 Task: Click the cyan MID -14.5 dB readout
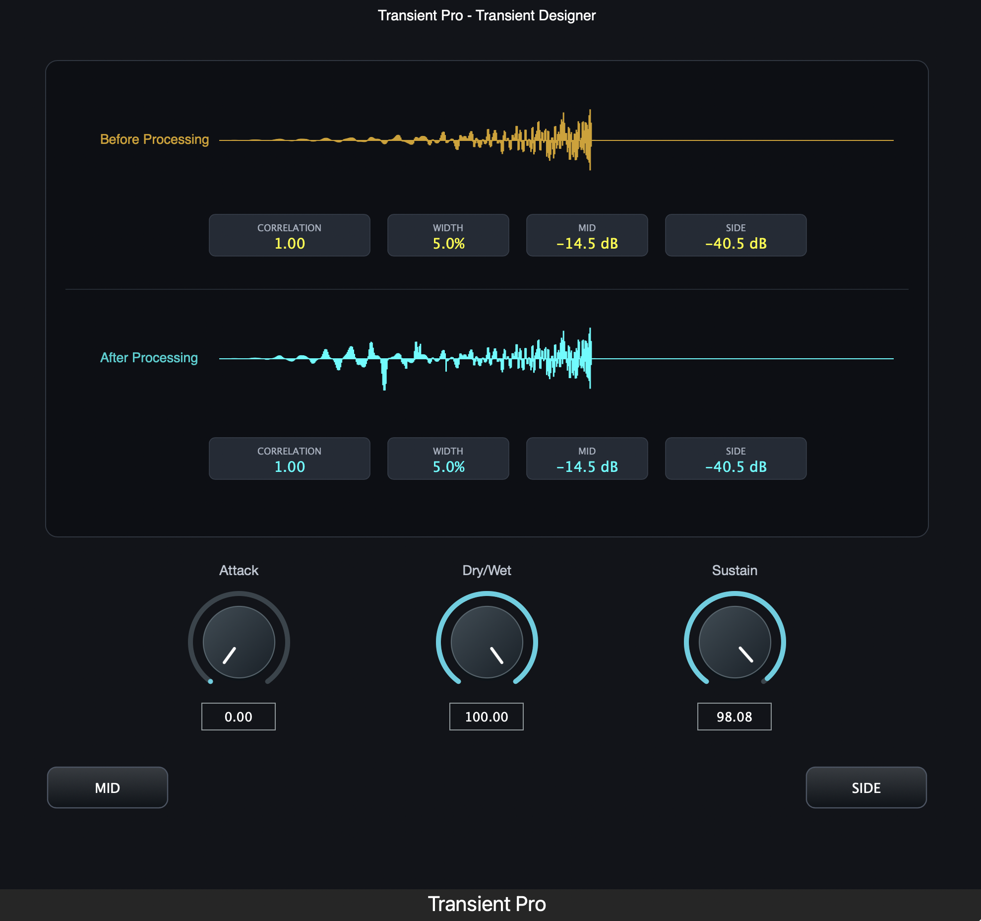[587, 459]
